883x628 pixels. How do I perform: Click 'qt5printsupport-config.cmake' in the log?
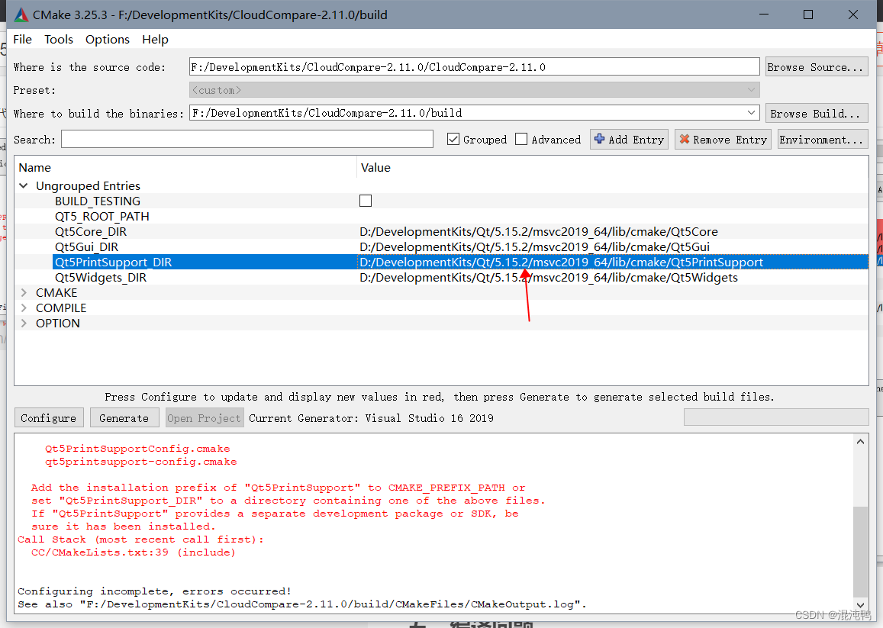point(140,462)
